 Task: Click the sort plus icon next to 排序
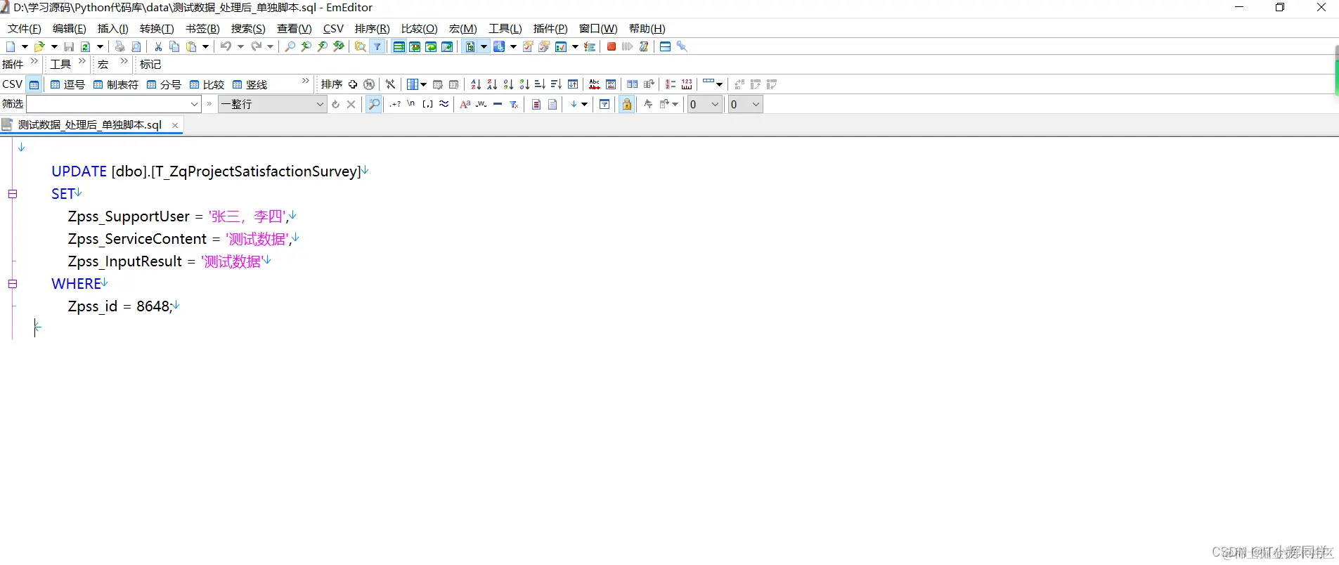coord(353,84)
